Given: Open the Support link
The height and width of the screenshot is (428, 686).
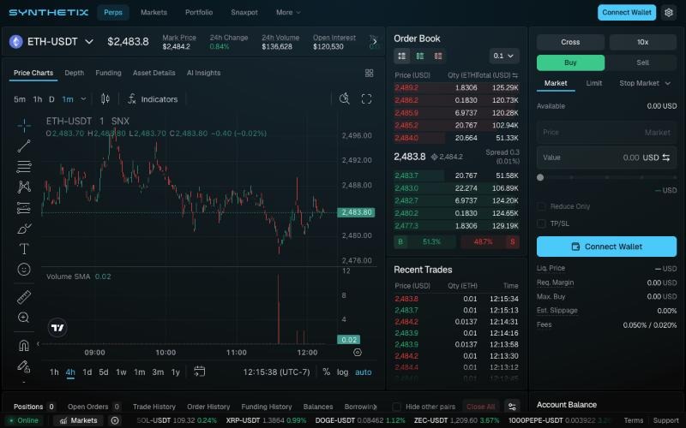Looking at the screenshot, I should 666,420.
